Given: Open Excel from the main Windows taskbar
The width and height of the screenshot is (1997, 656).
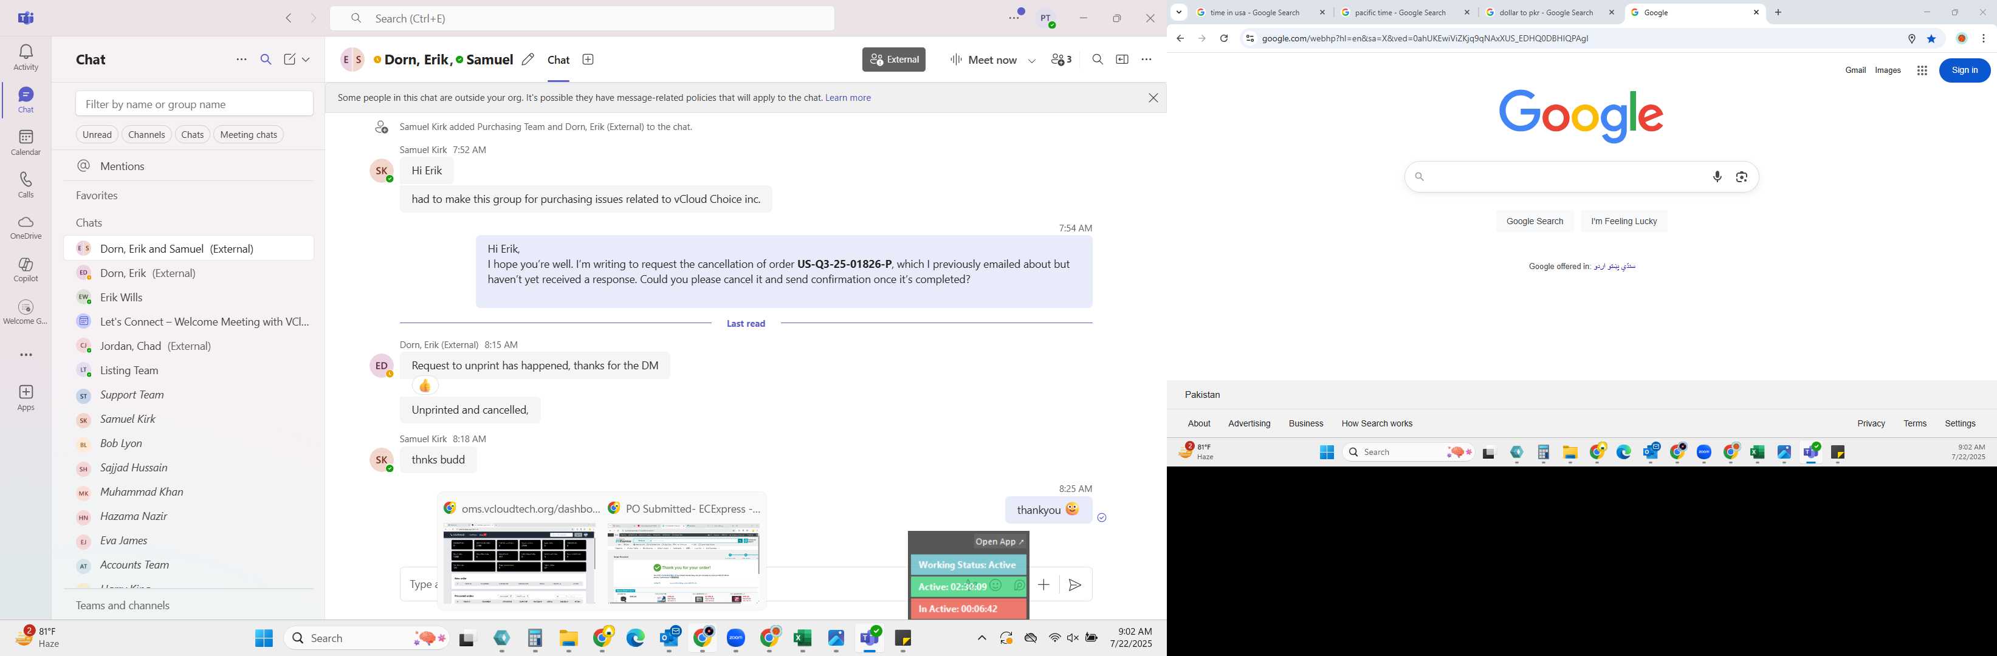Looking at the screenshot, I should pos(802,638).
